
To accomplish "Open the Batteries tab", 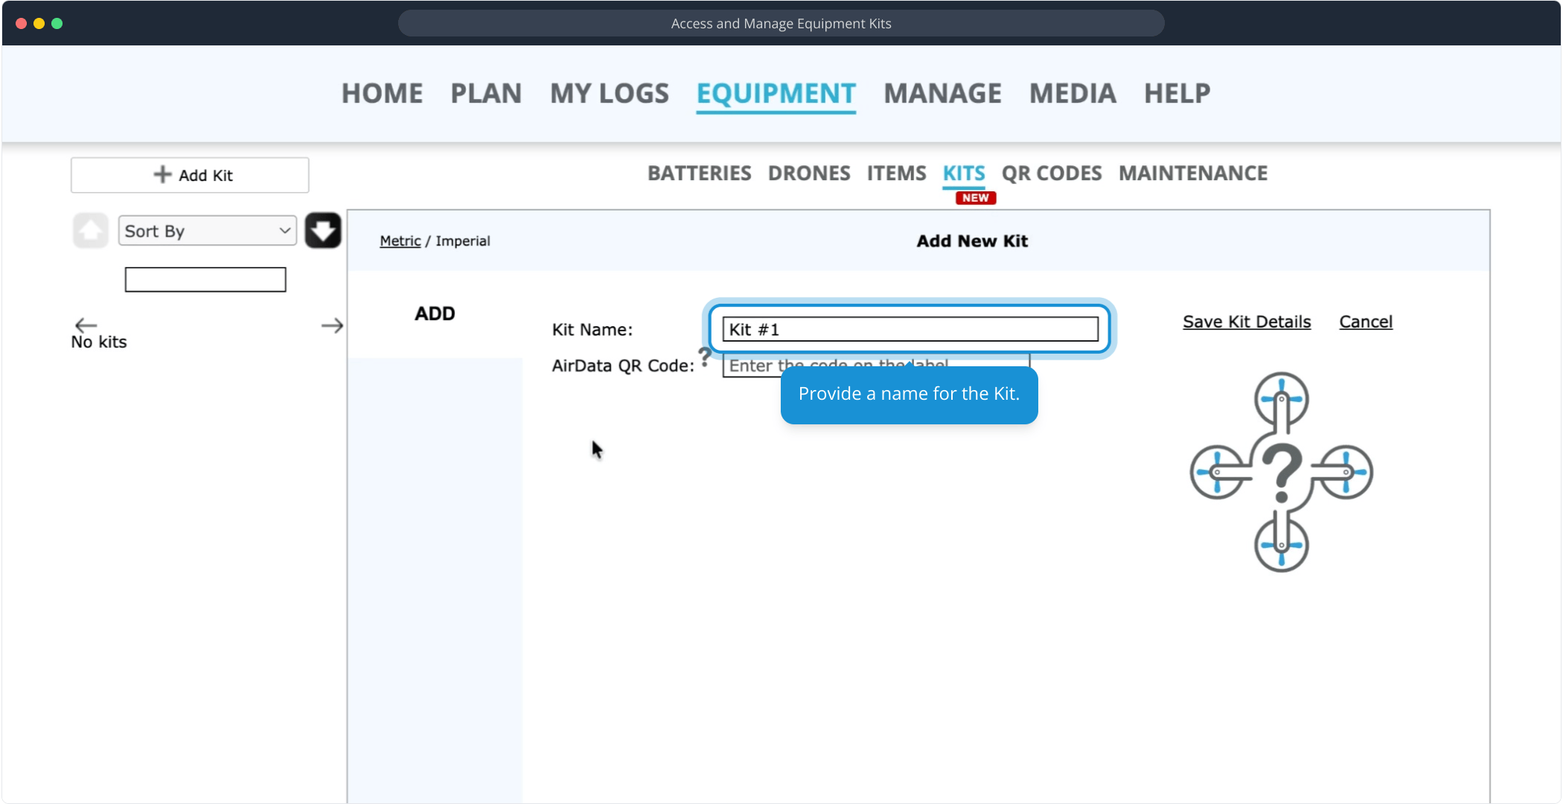I will (699, 173).
